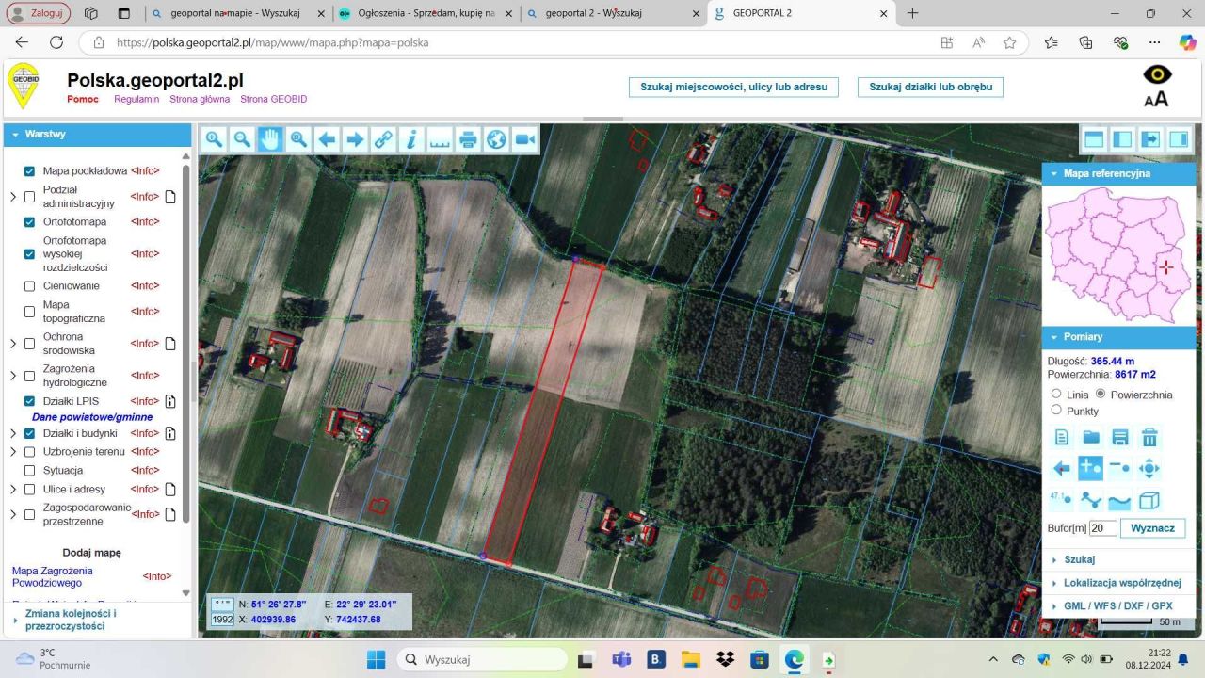Collapse the Warstwy panel header
1205x678 pixels.
pos(97,135)
